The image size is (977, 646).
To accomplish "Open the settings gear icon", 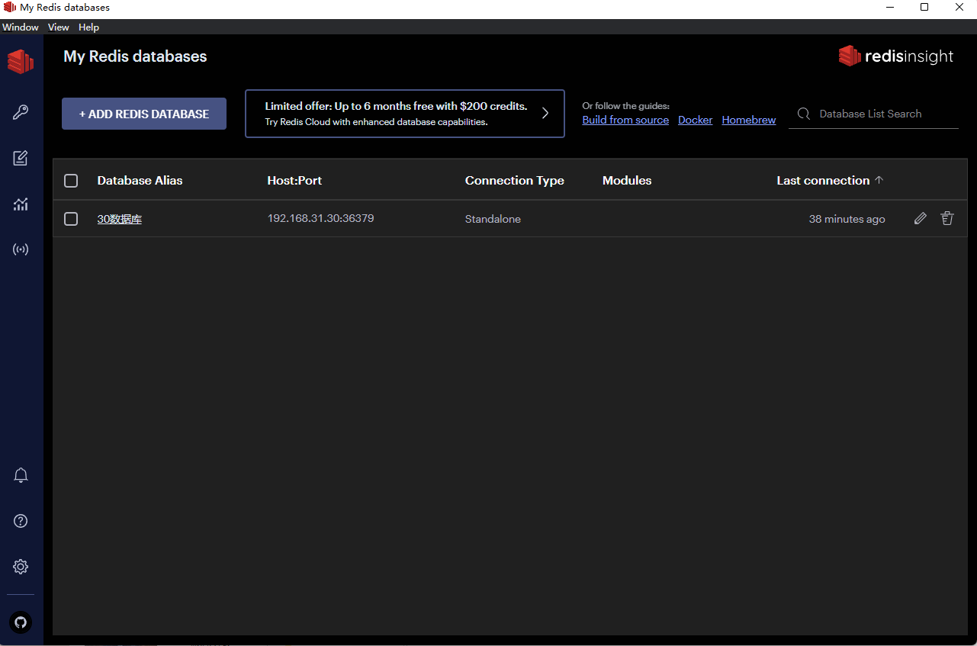I will point(21,567).
